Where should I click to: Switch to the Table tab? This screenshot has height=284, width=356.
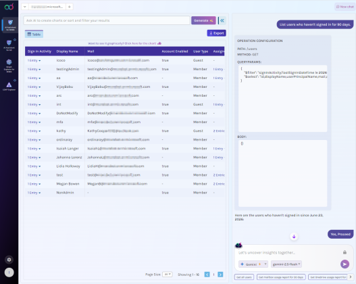point(34,34)
